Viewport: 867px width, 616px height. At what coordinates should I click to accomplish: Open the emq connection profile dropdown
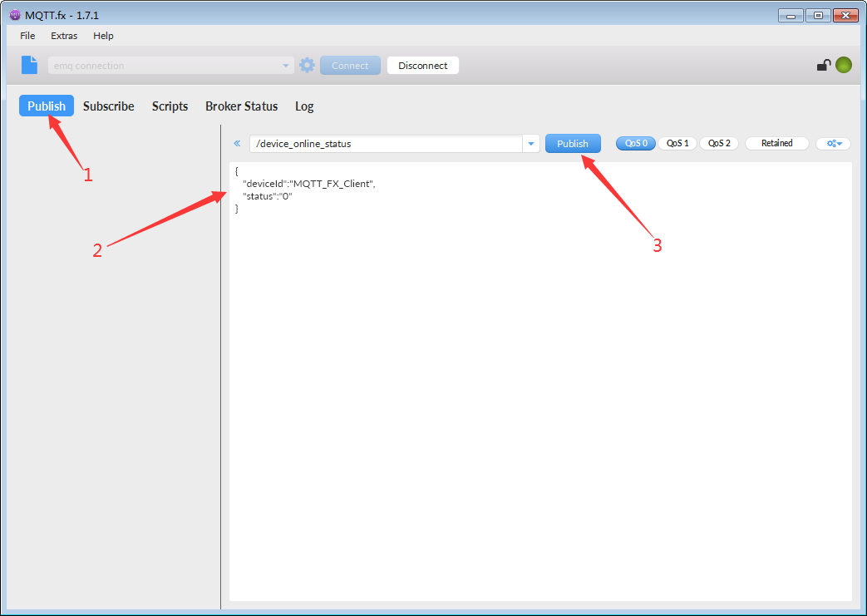286,65
